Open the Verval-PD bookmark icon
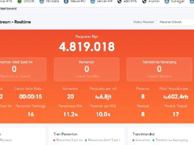The width and height of the screenshot is (194, 145). (x=66, y=2)
